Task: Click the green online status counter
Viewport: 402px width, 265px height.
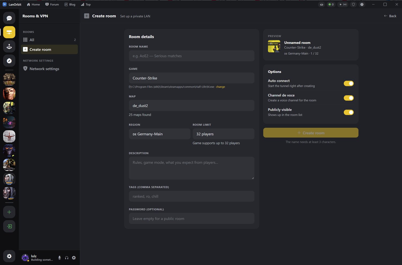Action: (331, 4)
